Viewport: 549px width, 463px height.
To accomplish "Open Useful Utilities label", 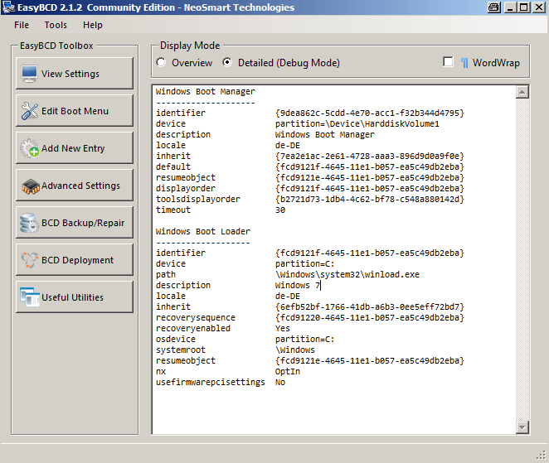I will pos(72,297).
